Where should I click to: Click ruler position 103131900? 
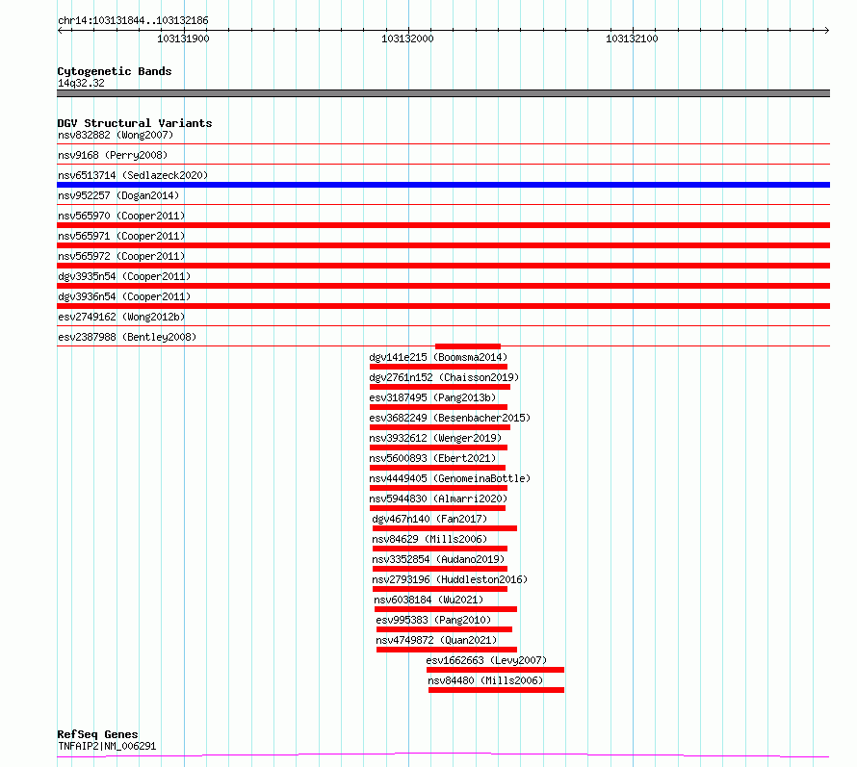(x=183, y=38)
